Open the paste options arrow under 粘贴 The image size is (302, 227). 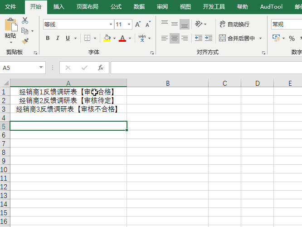point(11,42)
